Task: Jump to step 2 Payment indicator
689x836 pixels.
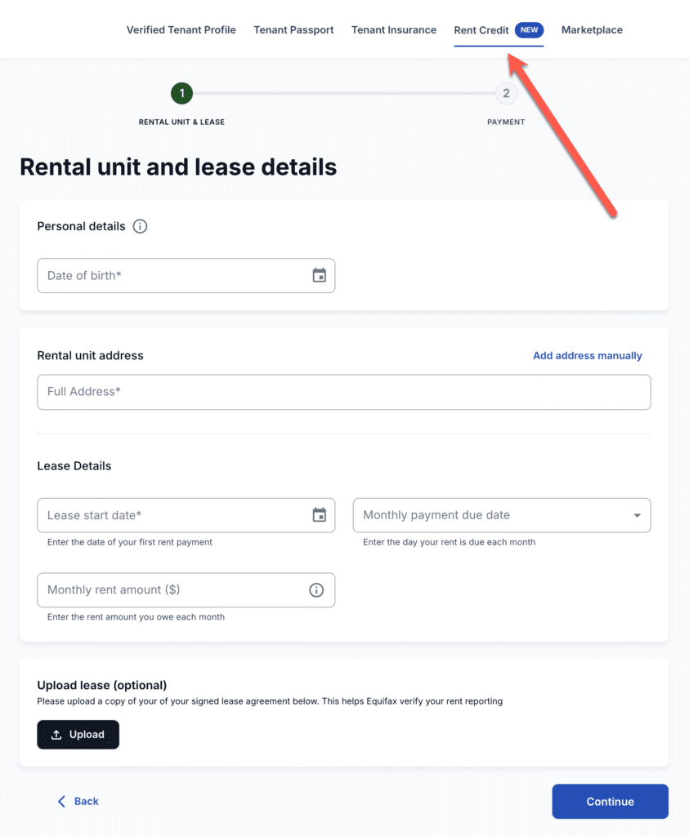Action: point(506,94)
